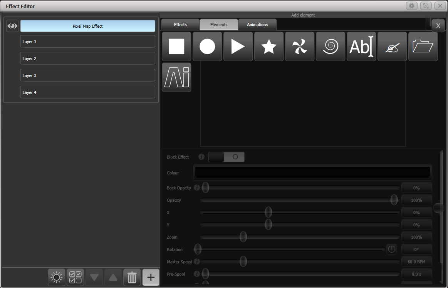
Task: Add the fan element
Action: pyautogui.click(x=299, y=46)
